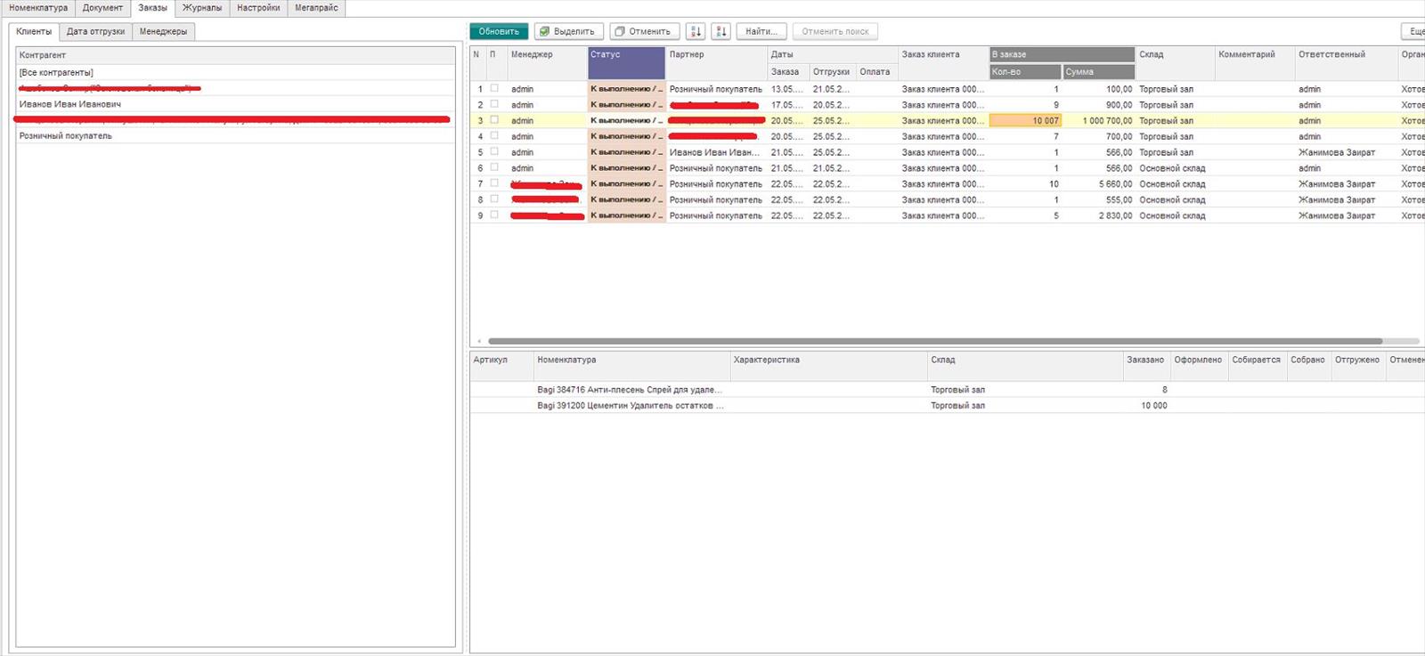Select Иванов Иван Иванович in contractor list
The height and width of the screenshot is (656, 1425).
70,104
